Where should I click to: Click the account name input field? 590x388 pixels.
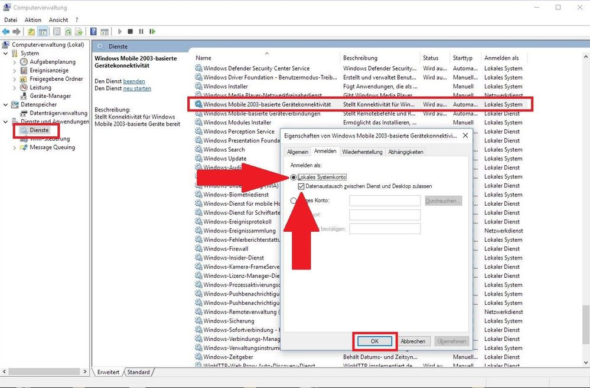(x=384, y=201)
